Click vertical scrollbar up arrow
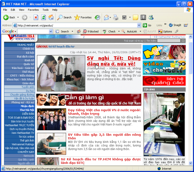 [x=191, y=37]
